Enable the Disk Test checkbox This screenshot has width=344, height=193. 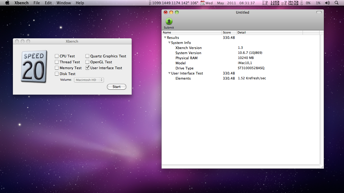tap(57, 74)
